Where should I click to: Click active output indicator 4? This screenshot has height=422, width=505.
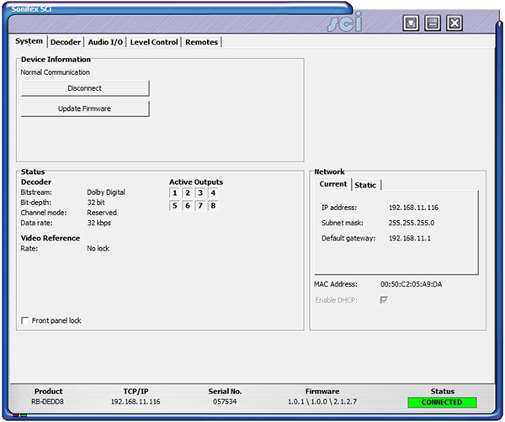213,193
